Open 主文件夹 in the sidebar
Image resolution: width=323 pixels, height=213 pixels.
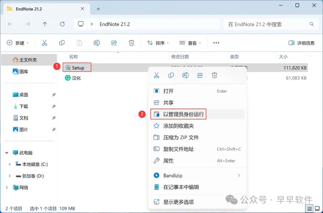point(29,60)
